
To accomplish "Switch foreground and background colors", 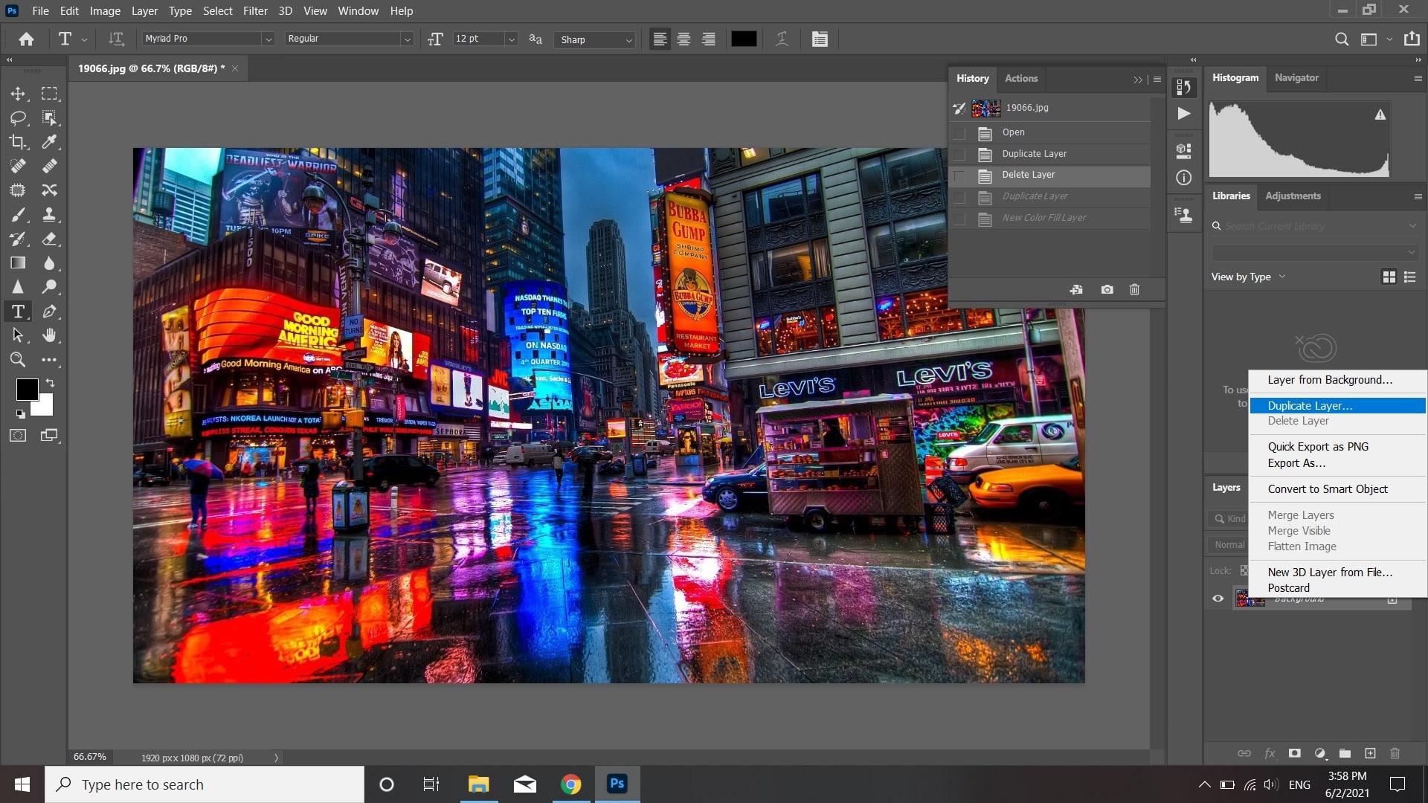I will [x=50, y=383].
